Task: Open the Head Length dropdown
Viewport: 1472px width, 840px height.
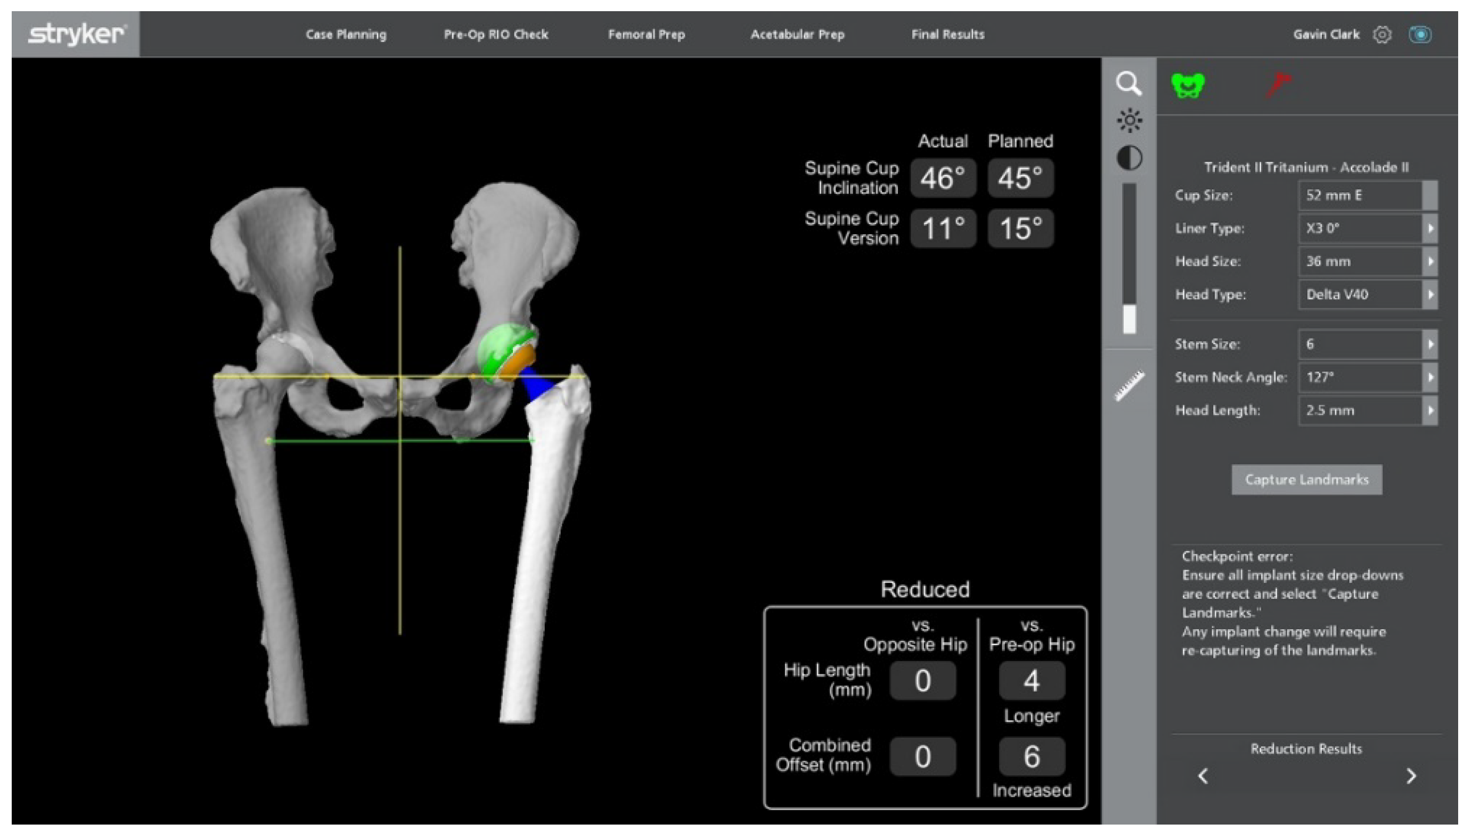Action: click(1429, 411)
